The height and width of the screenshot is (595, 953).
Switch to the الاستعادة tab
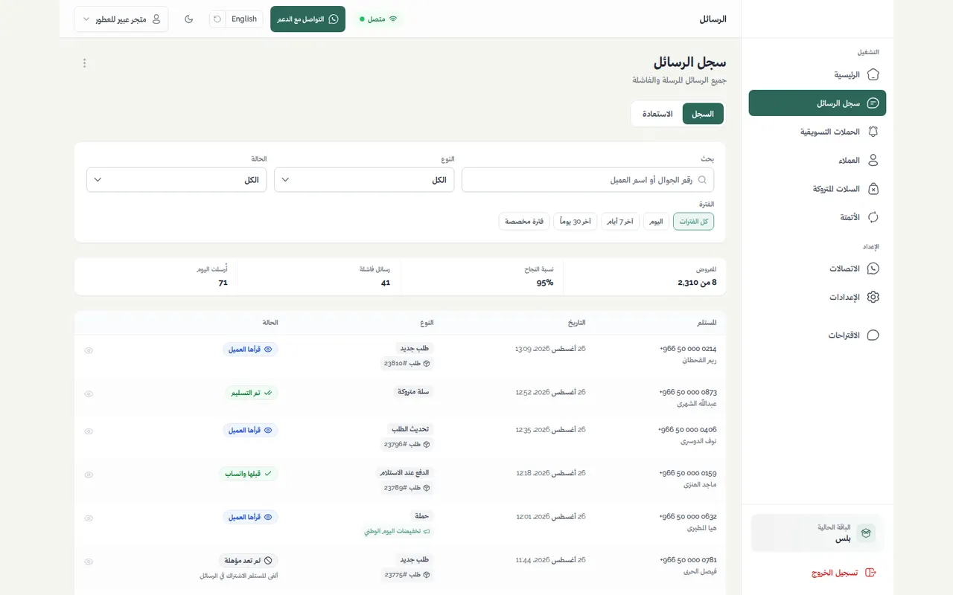point(657,114)
